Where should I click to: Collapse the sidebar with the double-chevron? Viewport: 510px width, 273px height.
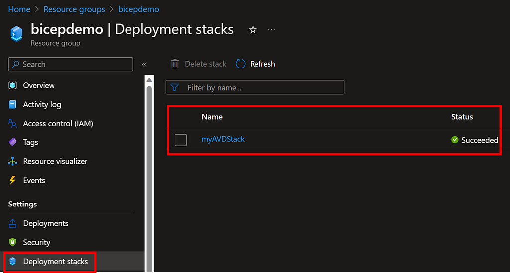tap(144, 64)
